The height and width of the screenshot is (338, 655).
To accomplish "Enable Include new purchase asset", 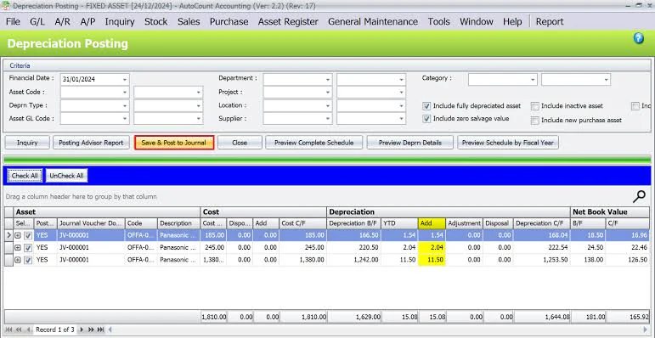I will (534, 121).
